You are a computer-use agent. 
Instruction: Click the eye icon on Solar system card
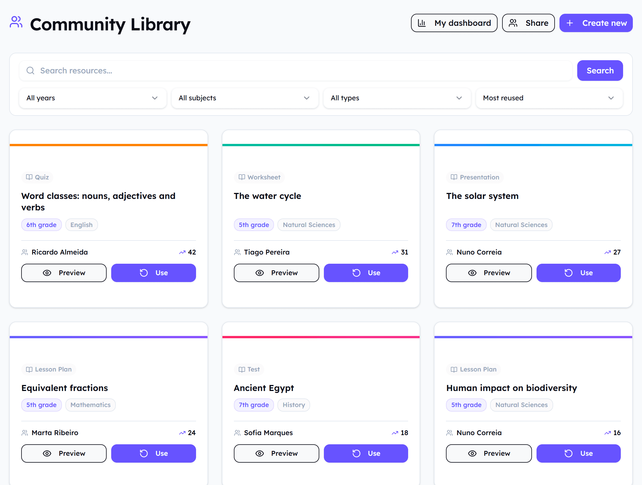(472, 273)
